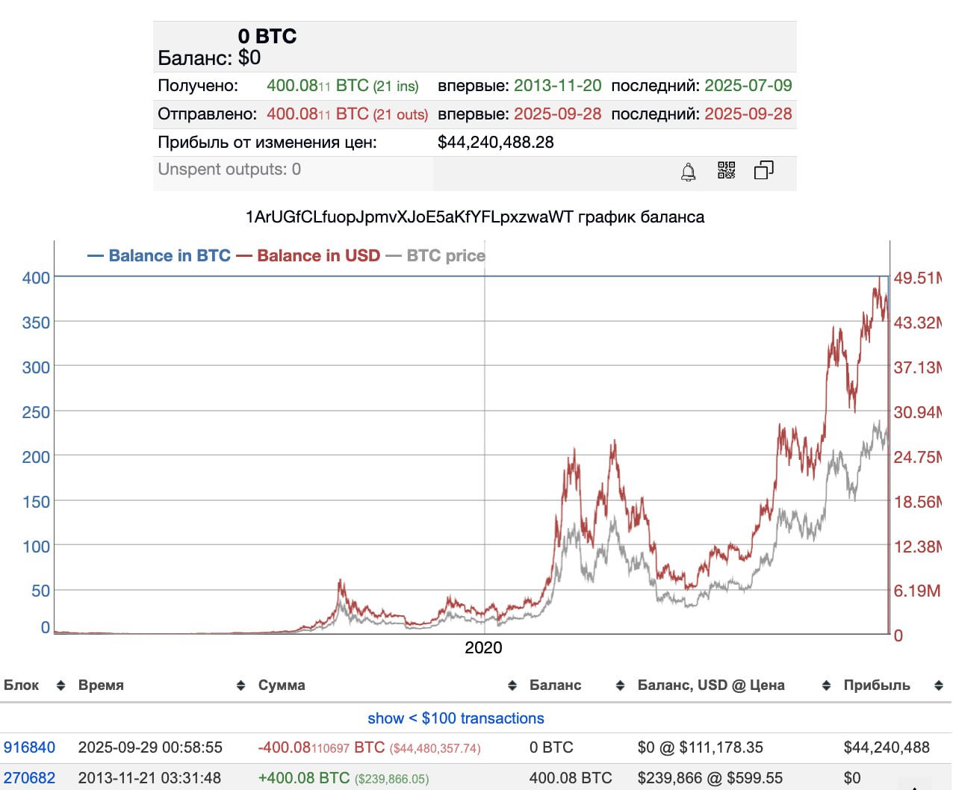The image size is (953, 790).
Task: Sort by Прибыль column arrows
Action: (x=939, y=685)
